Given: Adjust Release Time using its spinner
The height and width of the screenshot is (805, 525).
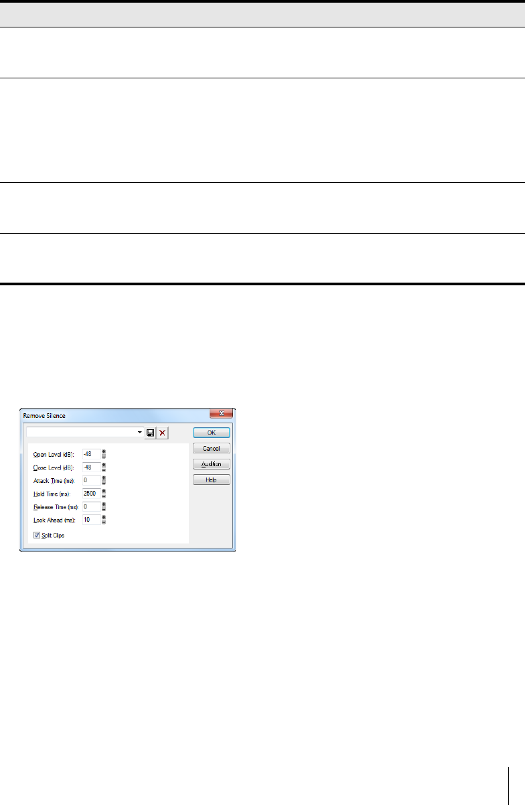Looking at the screenshot, I should click(x=104, y=506).
